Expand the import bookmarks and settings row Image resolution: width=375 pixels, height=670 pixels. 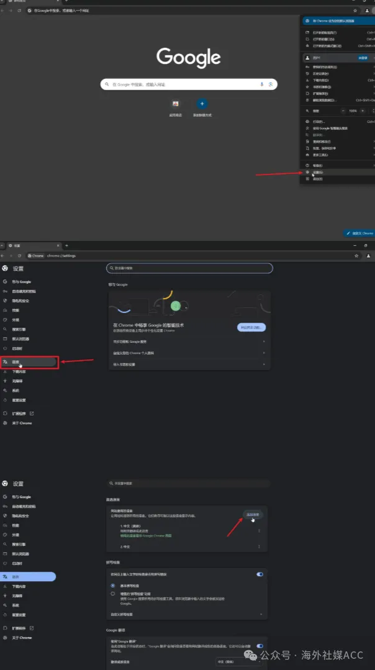point(189,364)
